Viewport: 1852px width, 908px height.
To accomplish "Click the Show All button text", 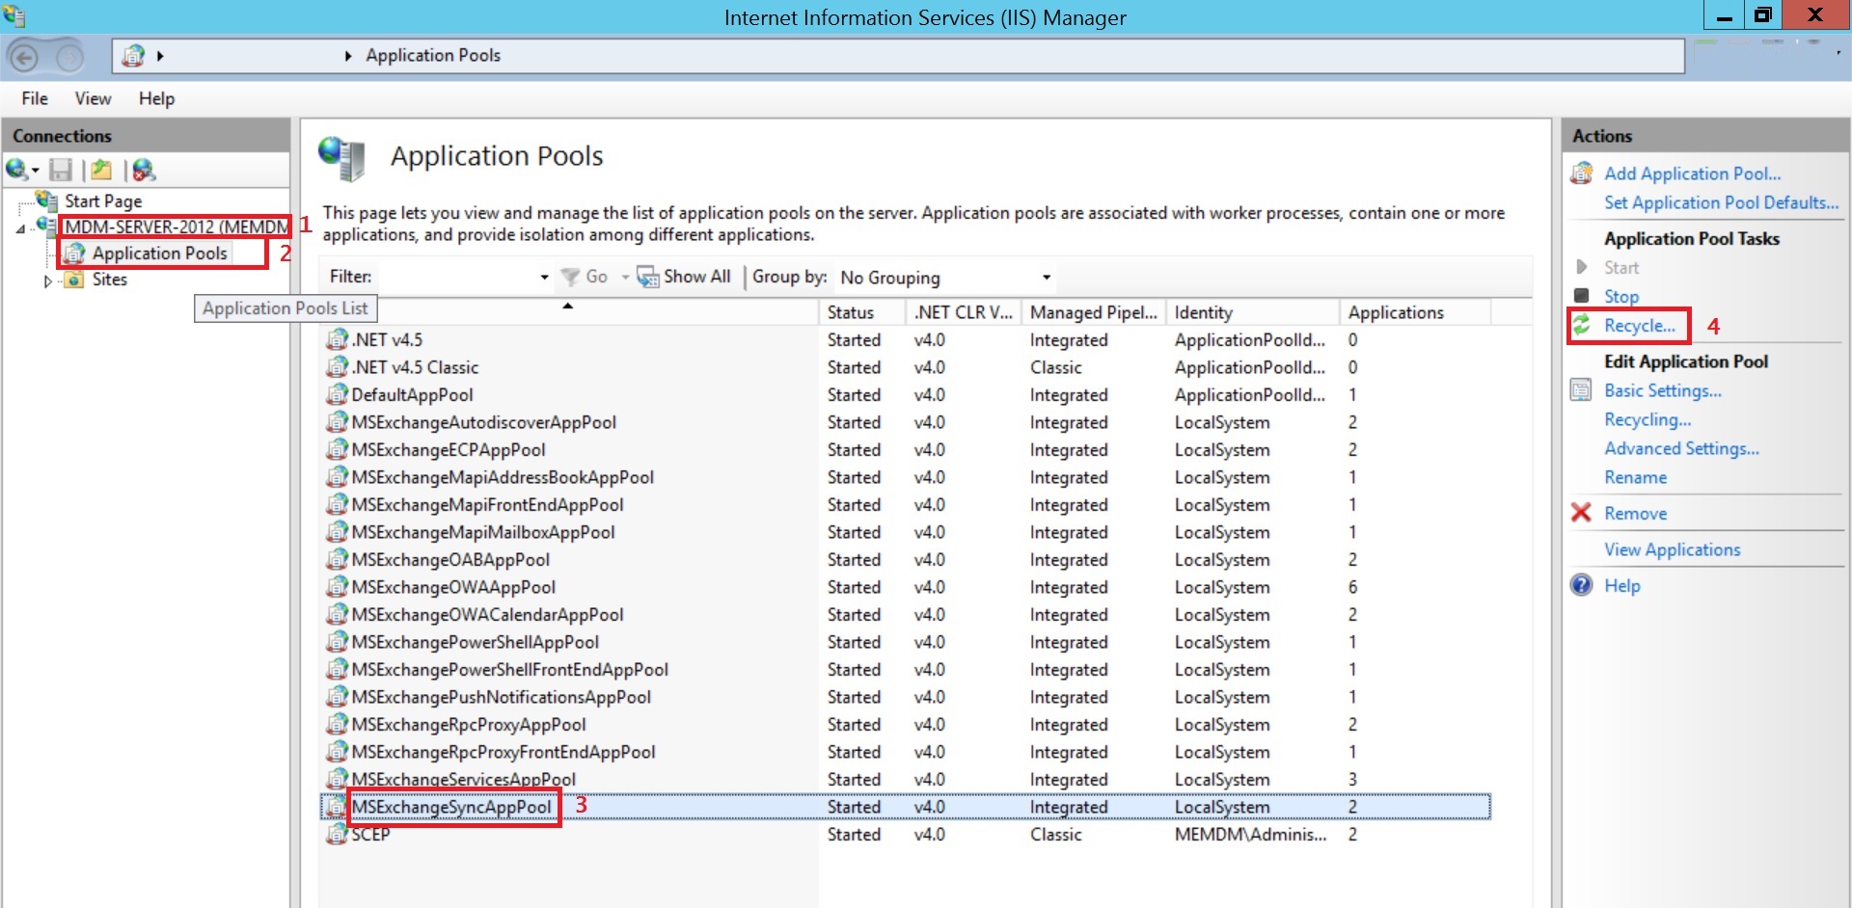I will 697,277.
